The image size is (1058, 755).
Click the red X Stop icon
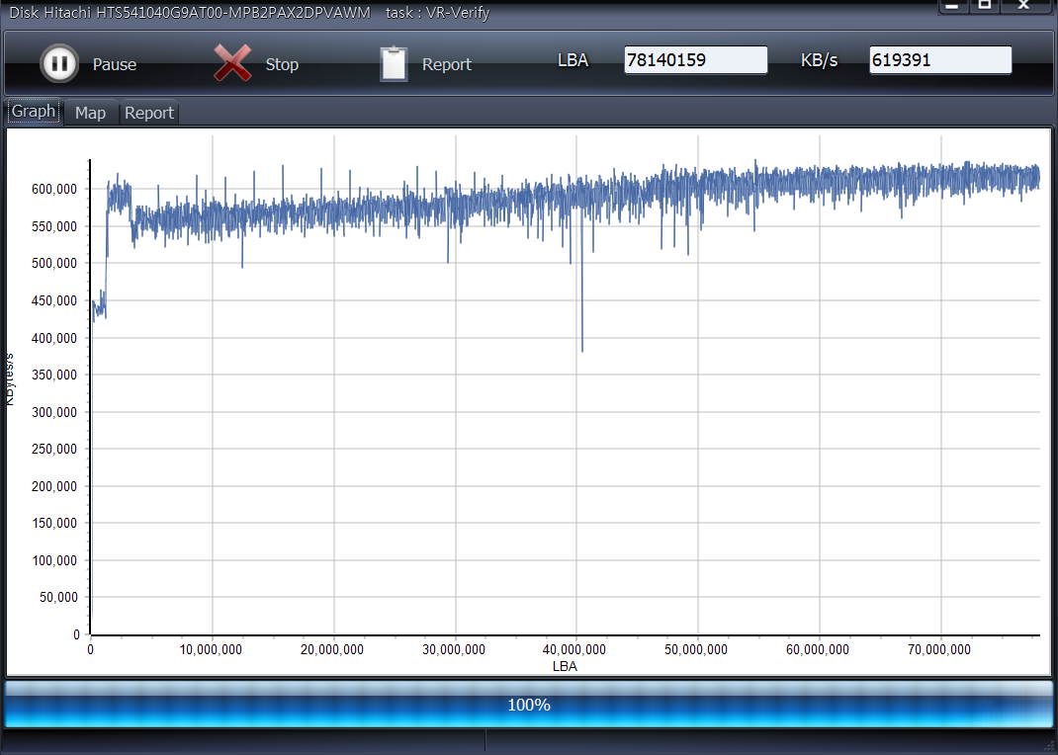point(232,64)
